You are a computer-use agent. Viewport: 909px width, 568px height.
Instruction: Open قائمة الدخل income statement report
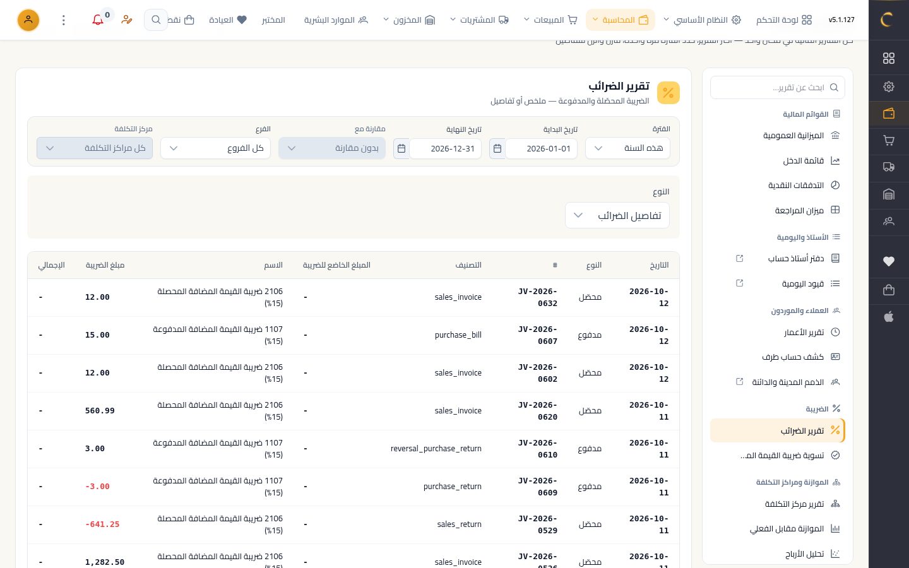(x=778, y=161)
